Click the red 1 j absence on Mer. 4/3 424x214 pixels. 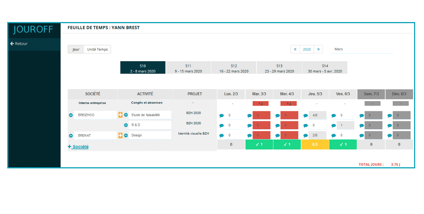click(289, 103)
